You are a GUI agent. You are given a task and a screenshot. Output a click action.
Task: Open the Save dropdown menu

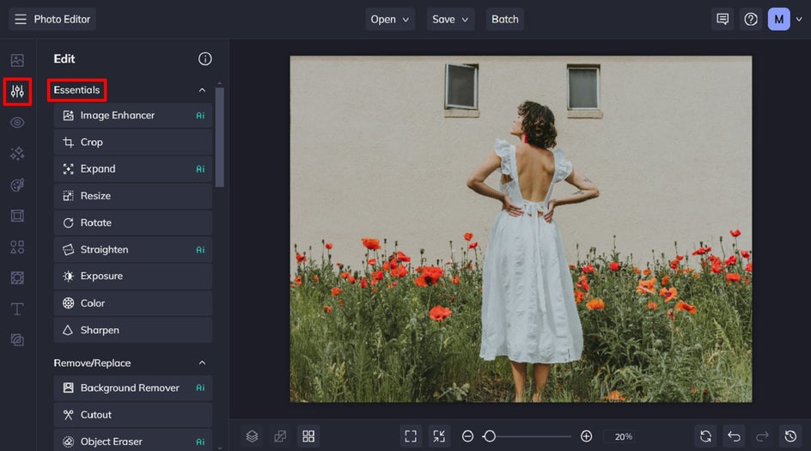pyautogui.click(x=451, y=19)
